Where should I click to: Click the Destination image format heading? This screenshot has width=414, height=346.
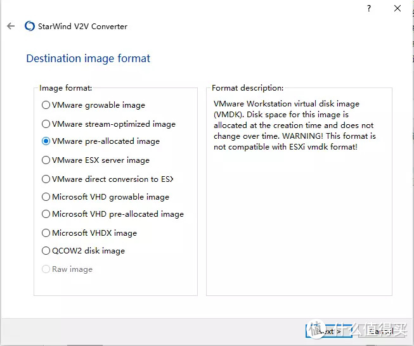coord(88,58)
